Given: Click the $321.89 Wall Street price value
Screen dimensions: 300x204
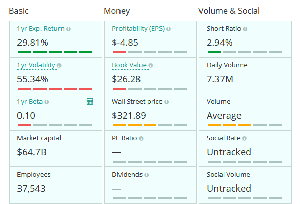Looking at the screenshot, I should tap(129, 116).
